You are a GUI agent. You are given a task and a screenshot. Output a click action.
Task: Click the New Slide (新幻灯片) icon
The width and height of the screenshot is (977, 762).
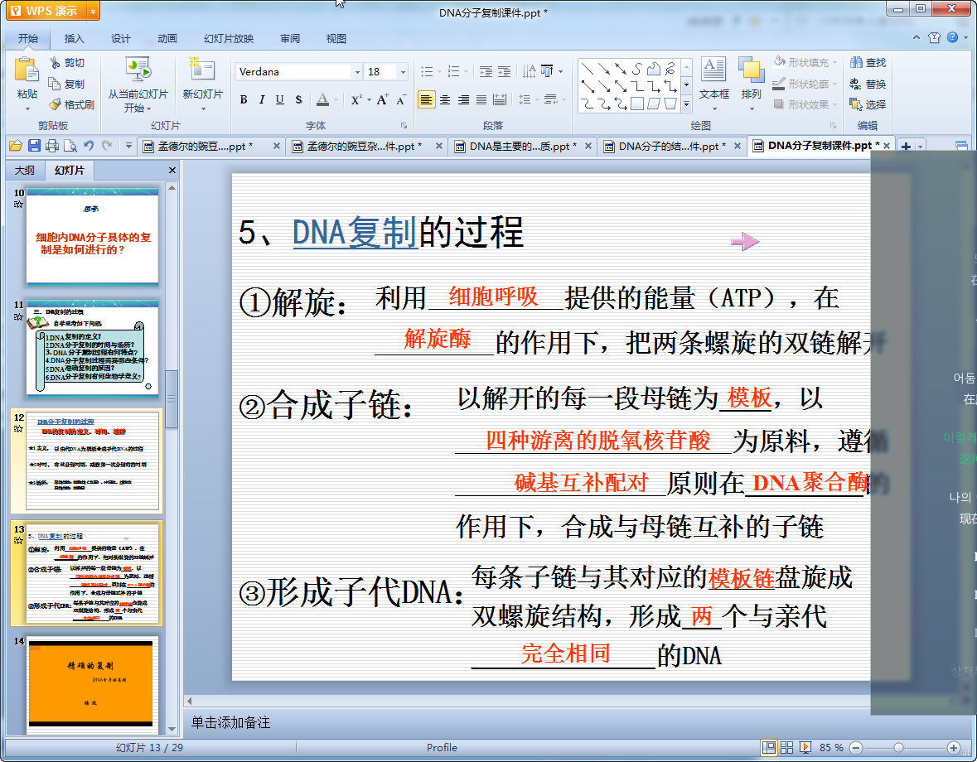pyautogui.click(x=202, y=70)
